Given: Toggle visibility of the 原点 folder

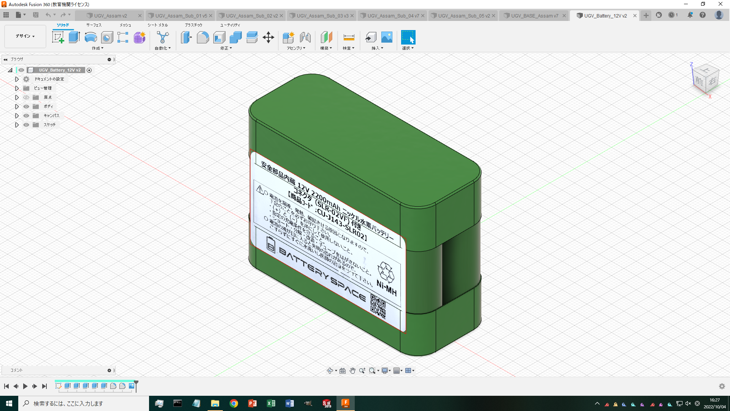Looking at the screenshot, I should pos(26,97).
